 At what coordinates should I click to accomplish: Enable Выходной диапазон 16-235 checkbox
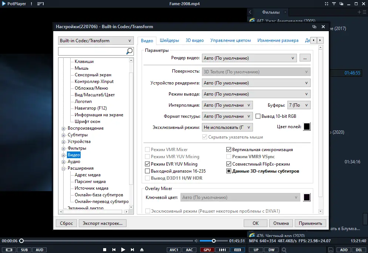click(148, 171)
